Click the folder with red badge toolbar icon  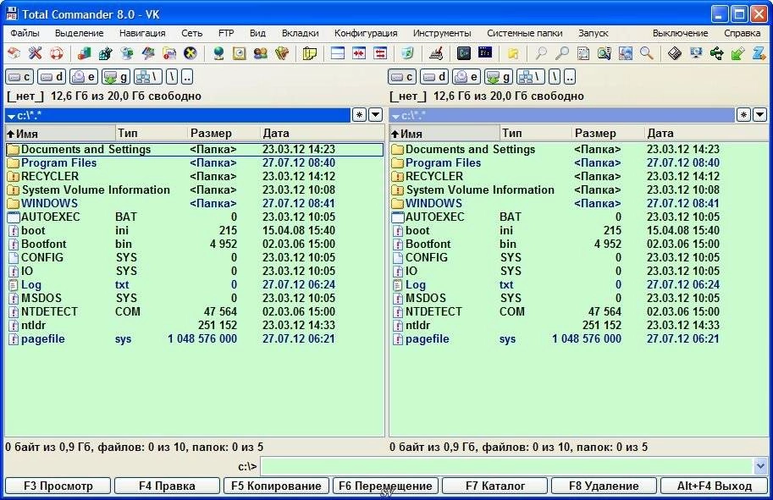click(169, 52)
